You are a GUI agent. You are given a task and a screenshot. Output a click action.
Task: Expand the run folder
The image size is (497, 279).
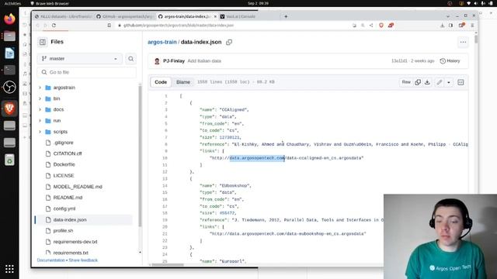pos(40,121)
